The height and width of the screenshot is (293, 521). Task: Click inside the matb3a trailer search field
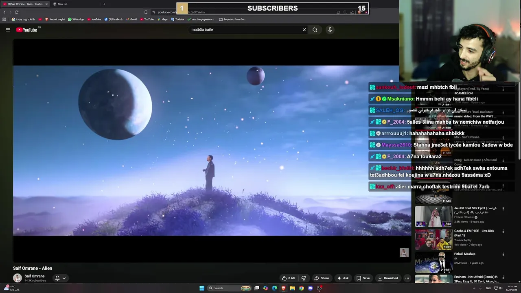244,30
